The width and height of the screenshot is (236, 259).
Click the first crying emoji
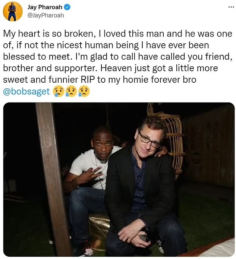coord(58,91)
